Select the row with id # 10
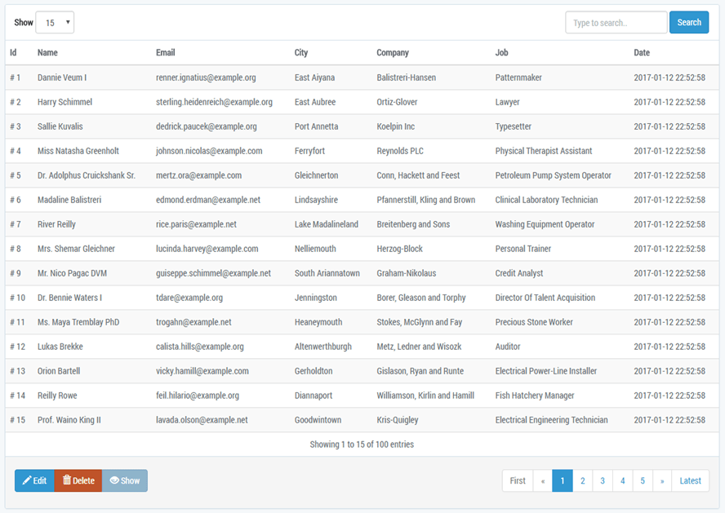 point(362,298)
